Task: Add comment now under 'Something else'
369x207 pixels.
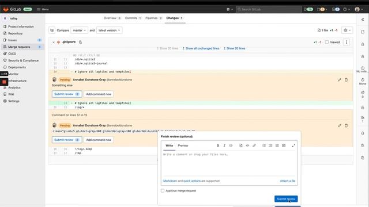Action: pyautogui.click(x=99, y=94)
